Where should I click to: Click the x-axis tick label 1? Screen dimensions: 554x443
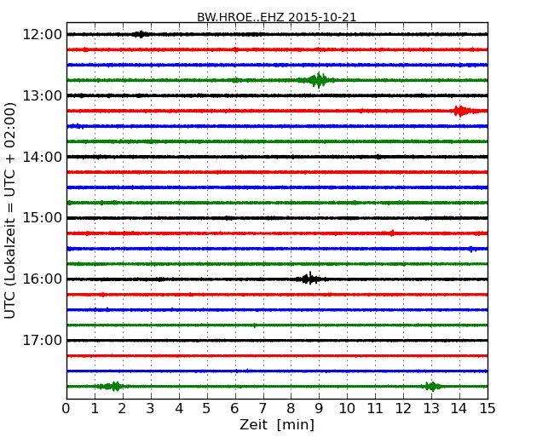click(95, 408)
